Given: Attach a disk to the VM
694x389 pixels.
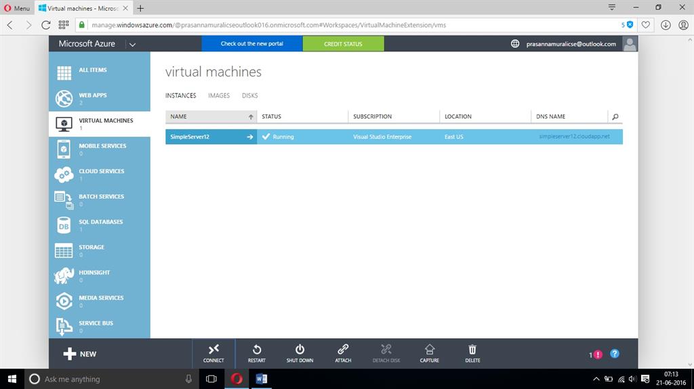Looking at the screenshot, I should 343,354.
